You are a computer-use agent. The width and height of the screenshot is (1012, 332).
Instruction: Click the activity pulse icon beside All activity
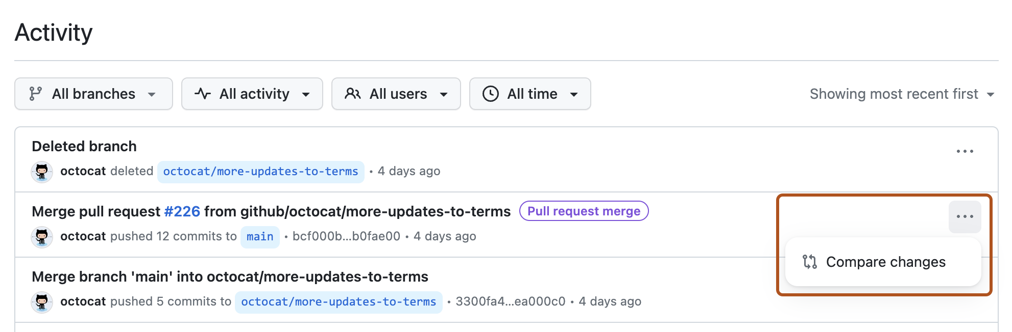pos(202,94)
